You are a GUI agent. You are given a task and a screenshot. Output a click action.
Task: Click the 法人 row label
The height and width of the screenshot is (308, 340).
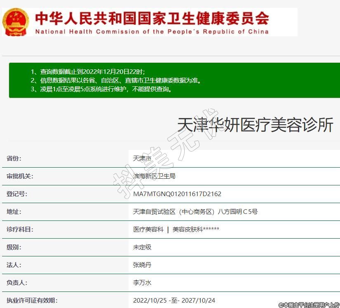click(14, 265)
